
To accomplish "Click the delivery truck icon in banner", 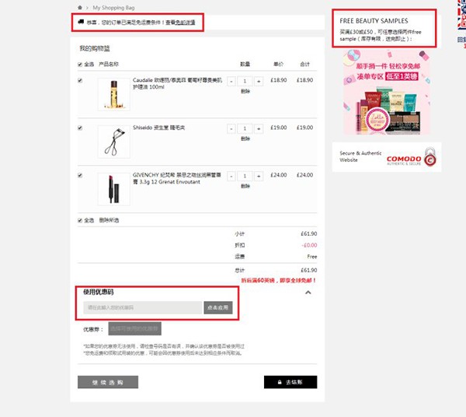I will [x=81, y=22].
